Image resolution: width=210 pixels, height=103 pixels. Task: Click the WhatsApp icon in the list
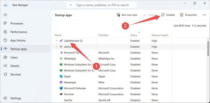(61, 58)
